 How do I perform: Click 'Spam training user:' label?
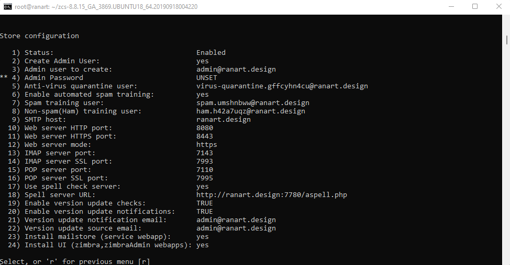click(x=64, y=103)
